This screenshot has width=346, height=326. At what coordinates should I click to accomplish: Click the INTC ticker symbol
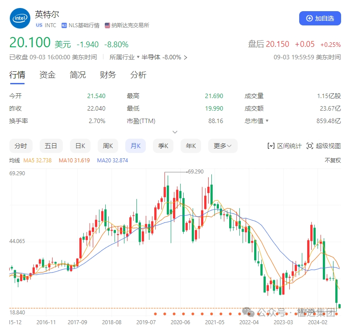(x=50, y=25)
